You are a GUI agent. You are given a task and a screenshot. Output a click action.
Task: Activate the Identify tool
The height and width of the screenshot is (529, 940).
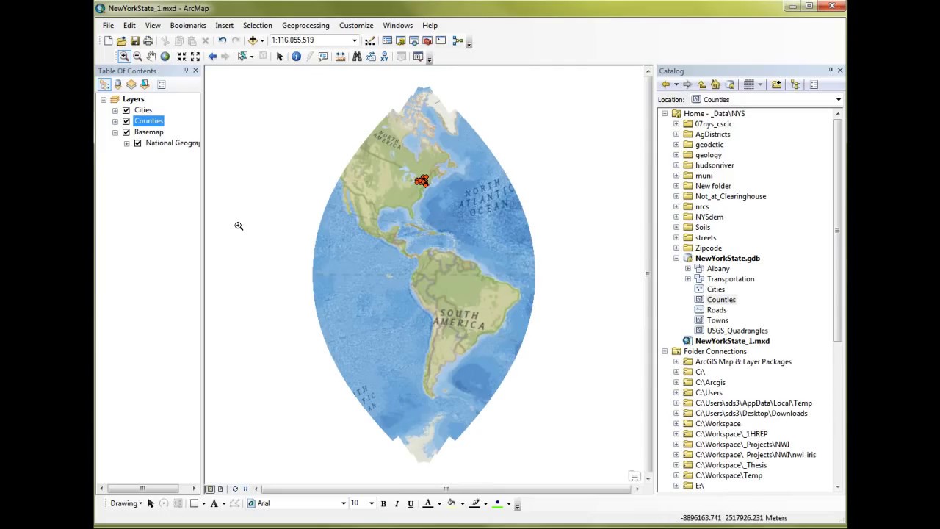296,57
